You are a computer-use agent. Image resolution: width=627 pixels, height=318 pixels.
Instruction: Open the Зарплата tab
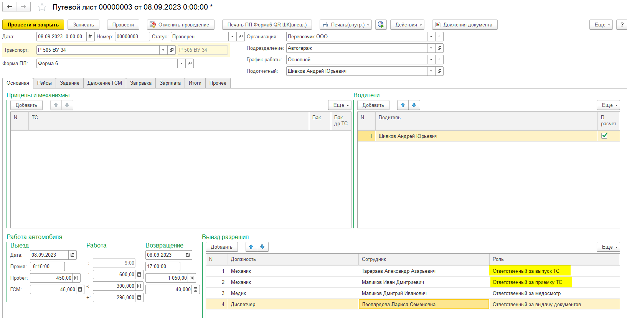click(x=170, y=83)
